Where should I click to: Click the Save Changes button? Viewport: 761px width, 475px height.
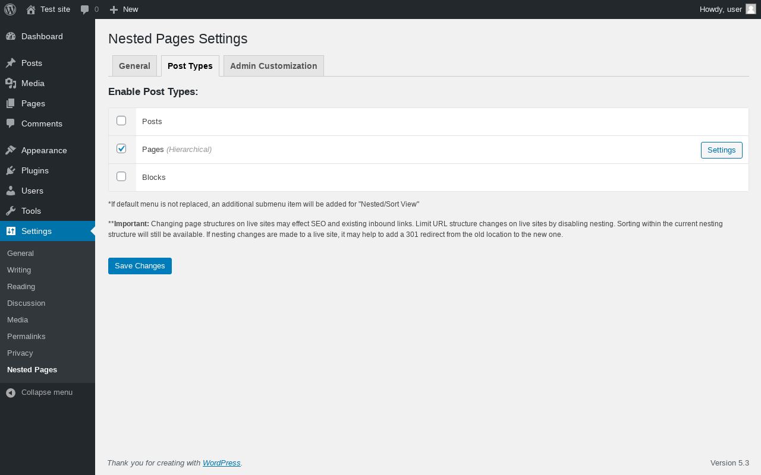click(140, 266)
